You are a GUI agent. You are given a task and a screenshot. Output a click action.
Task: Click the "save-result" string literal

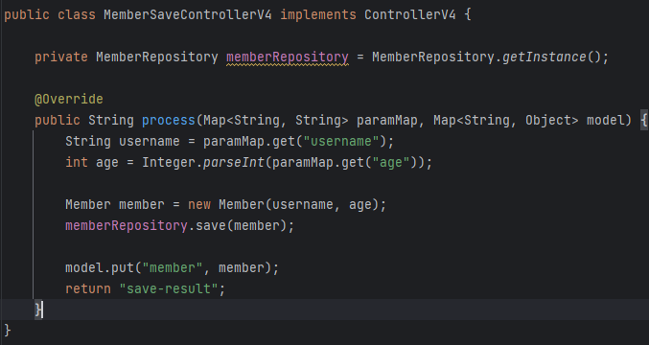coord(169,289)
